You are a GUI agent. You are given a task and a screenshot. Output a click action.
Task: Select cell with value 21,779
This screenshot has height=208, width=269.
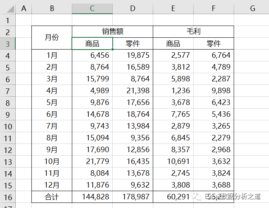pyautogui.click(x=92, y=162)
